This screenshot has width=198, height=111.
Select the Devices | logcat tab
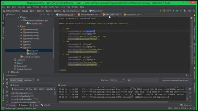tap(16, 80)
